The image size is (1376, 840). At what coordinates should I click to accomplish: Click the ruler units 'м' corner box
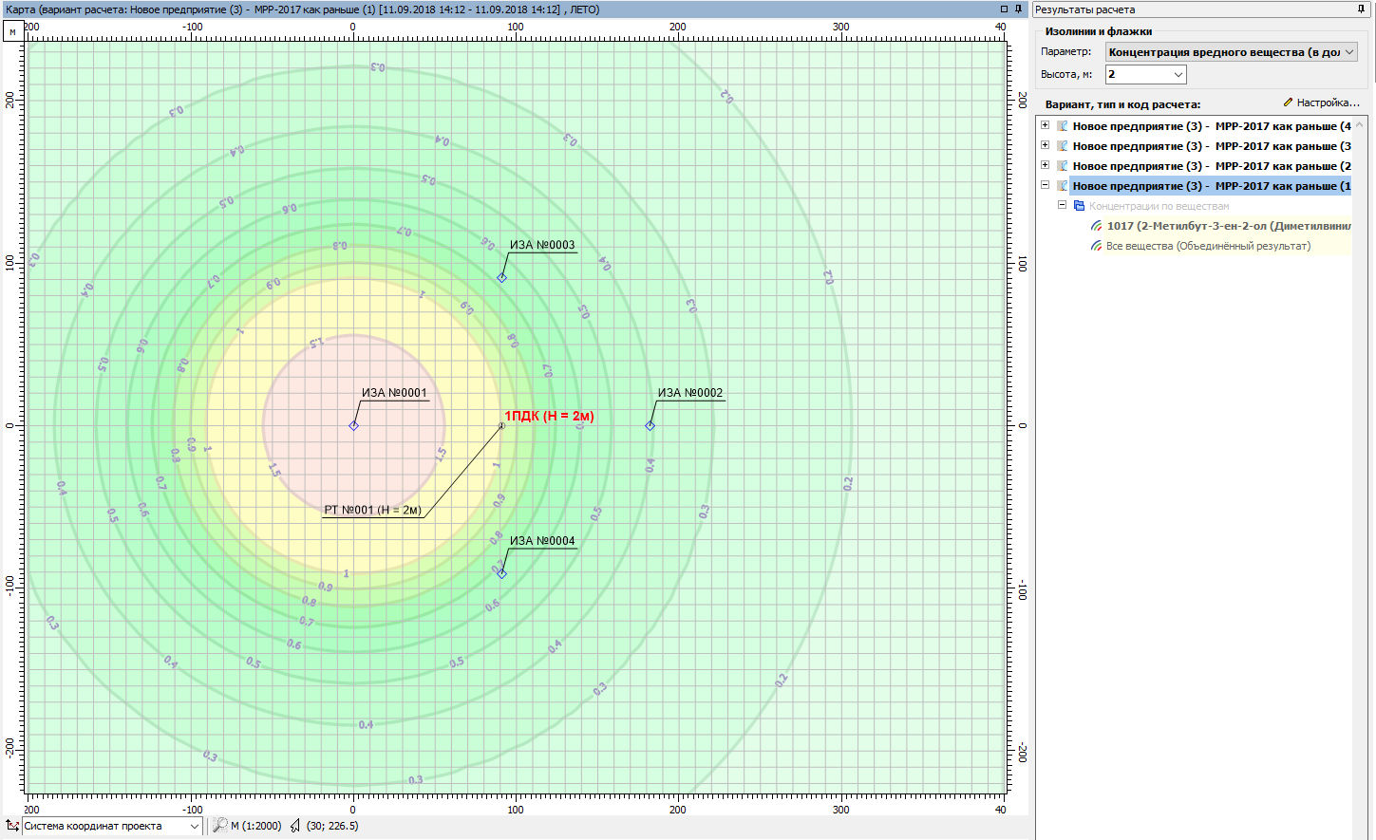pos(12,31)
